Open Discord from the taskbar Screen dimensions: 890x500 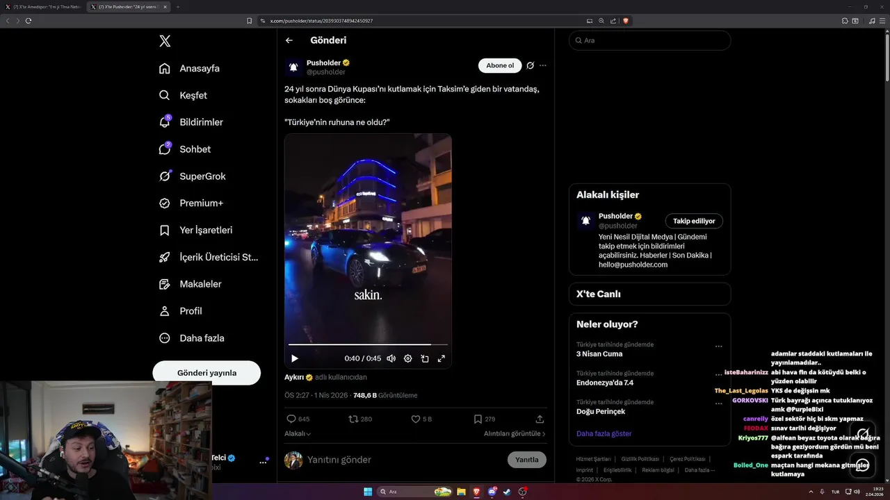pyautogui.click(x=492, y=492)
